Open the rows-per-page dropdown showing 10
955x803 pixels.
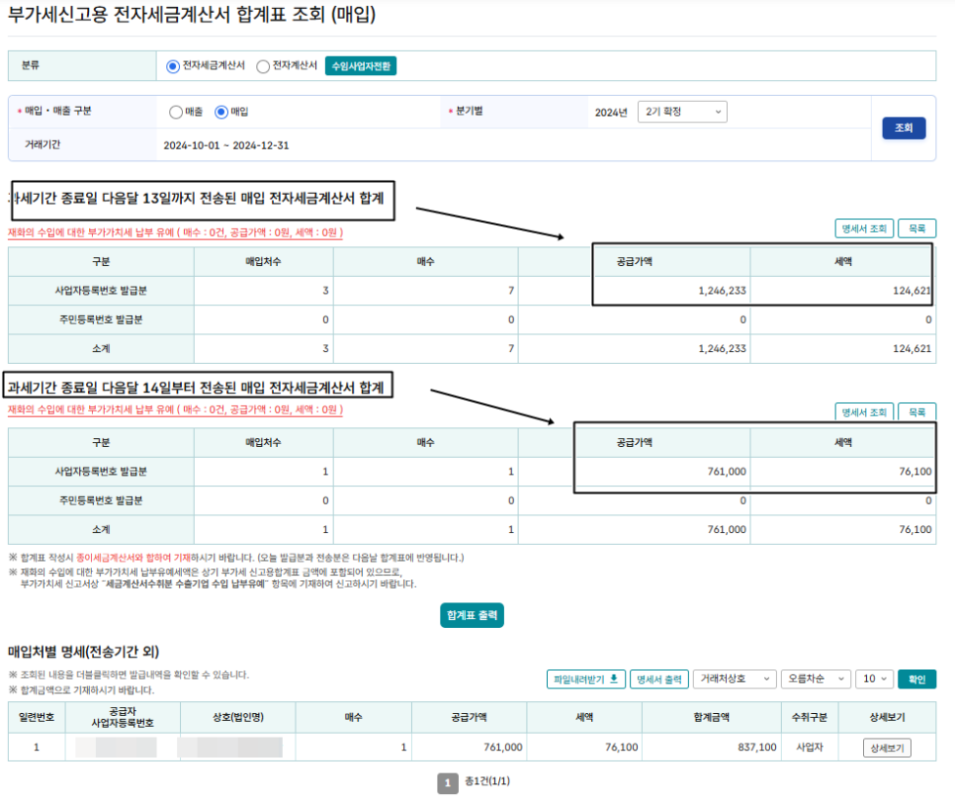(875, 679)
